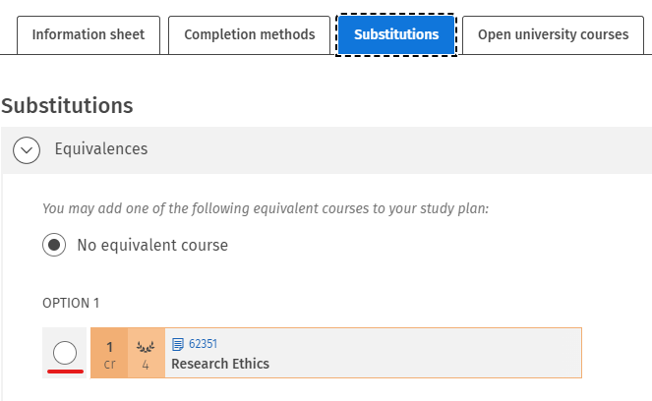Click the Equivalences collapse chevron icon
652x401 pixels.
tap(26, 150)
